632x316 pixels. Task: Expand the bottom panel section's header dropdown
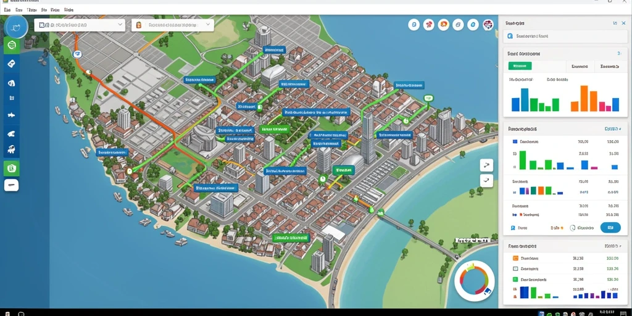point(613,246)
